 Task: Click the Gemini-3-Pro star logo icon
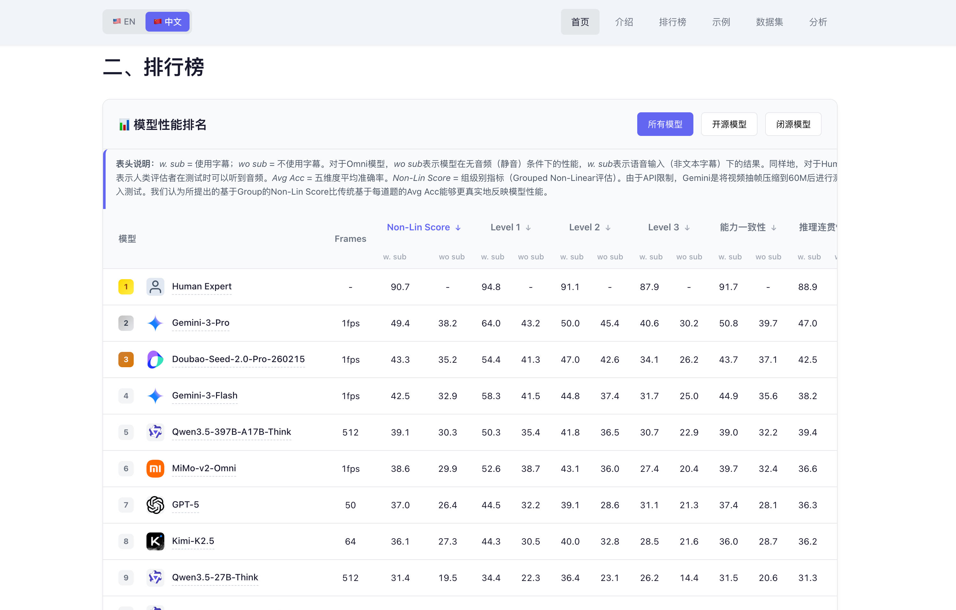[155, 323]
